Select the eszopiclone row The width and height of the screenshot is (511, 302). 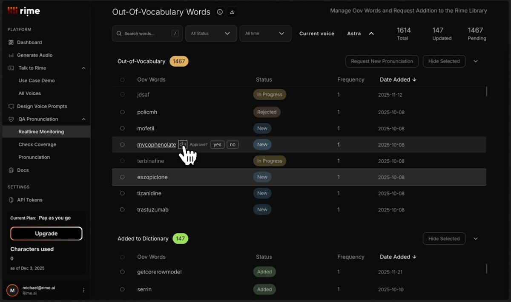pos(122,177)
